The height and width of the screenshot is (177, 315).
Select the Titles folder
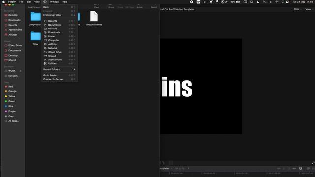click(35, 38)
